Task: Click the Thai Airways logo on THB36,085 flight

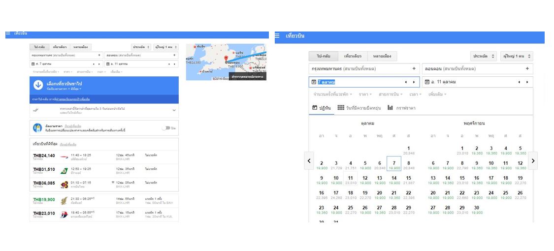Action: coord(64,185)
